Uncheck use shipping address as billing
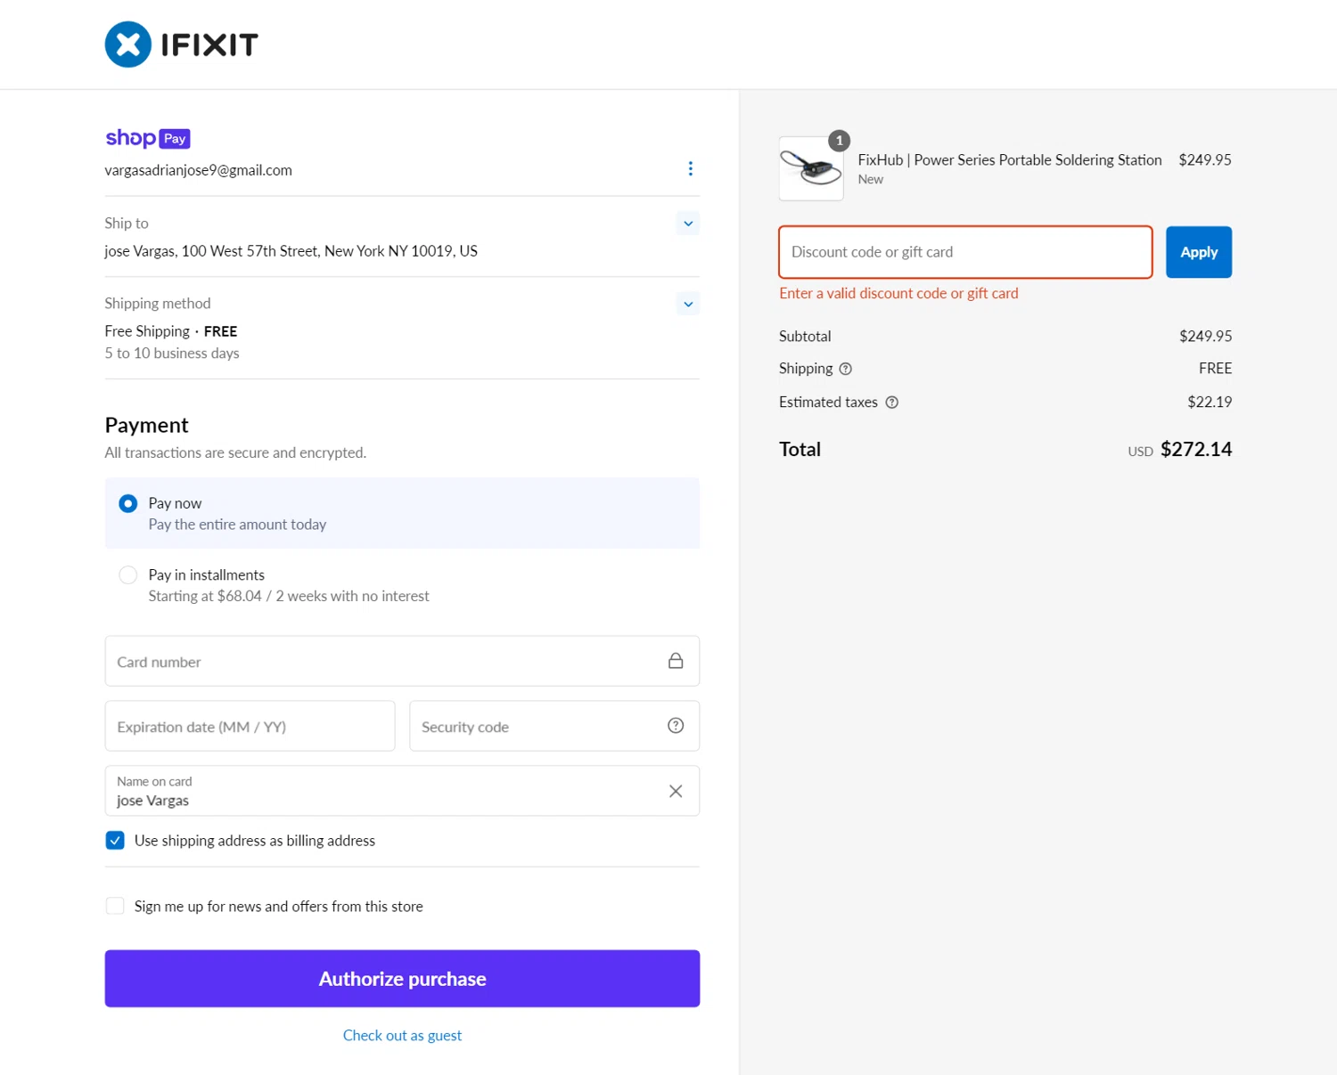Viewport: 1337px width, 1075px height. 115,841
